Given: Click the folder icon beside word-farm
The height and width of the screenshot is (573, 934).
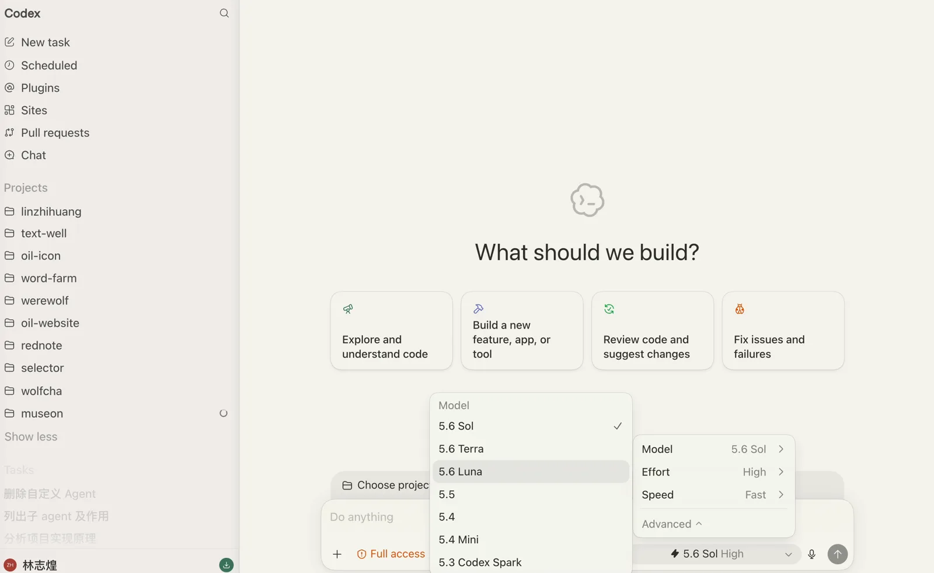Looking at the screenshot, I should click(9, 278).
